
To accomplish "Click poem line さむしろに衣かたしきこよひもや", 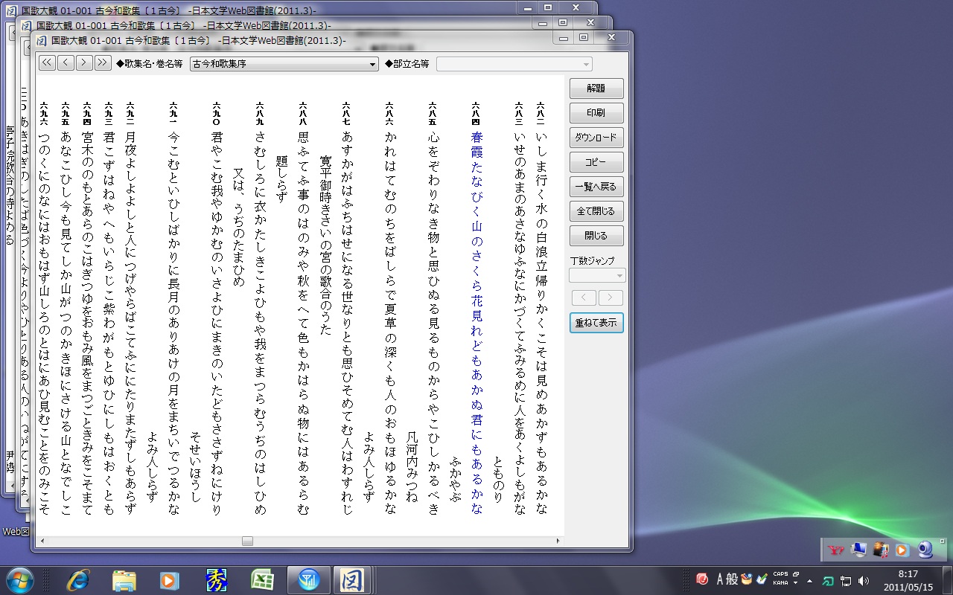I will (x=260, y=323).
